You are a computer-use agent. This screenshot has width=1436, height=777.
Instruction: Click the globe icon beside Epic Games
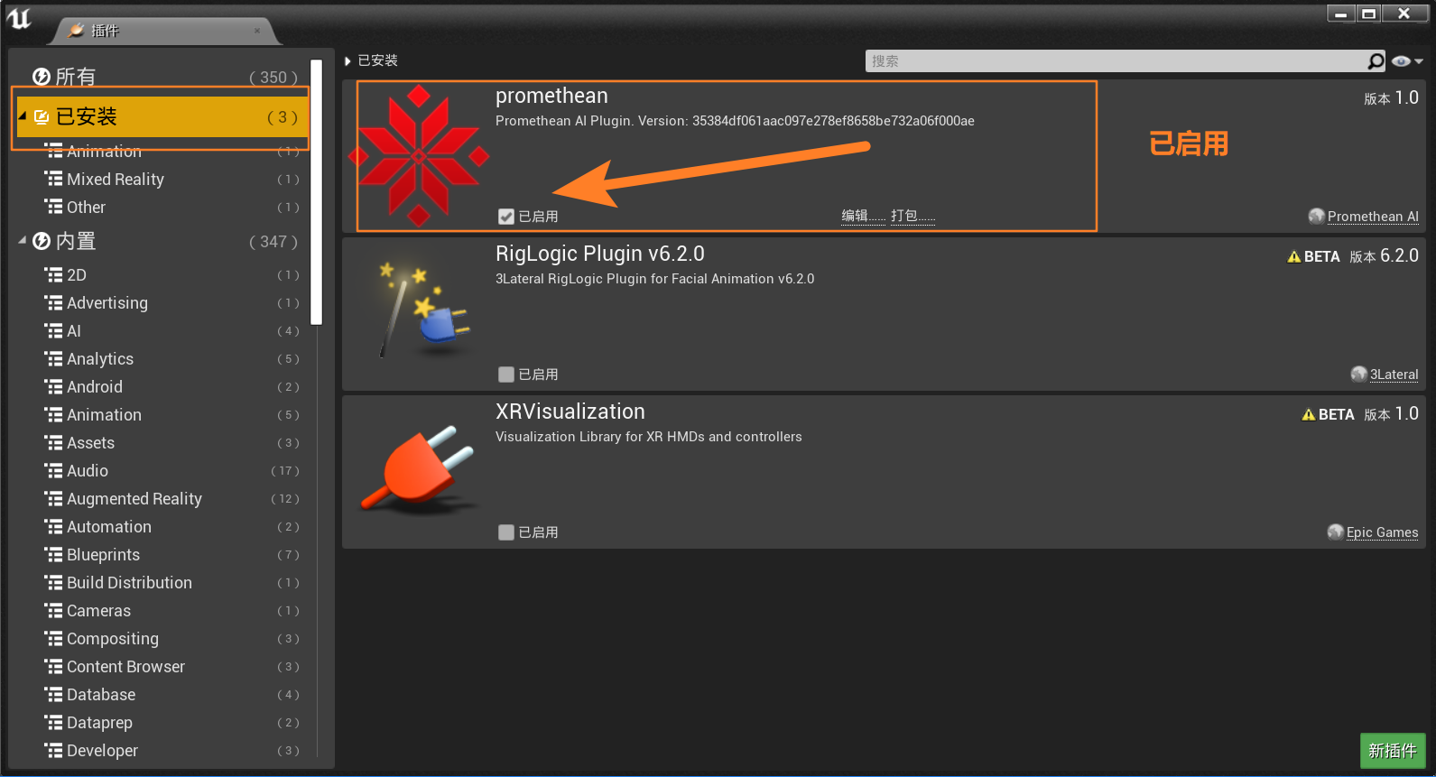click(1336, 532)
